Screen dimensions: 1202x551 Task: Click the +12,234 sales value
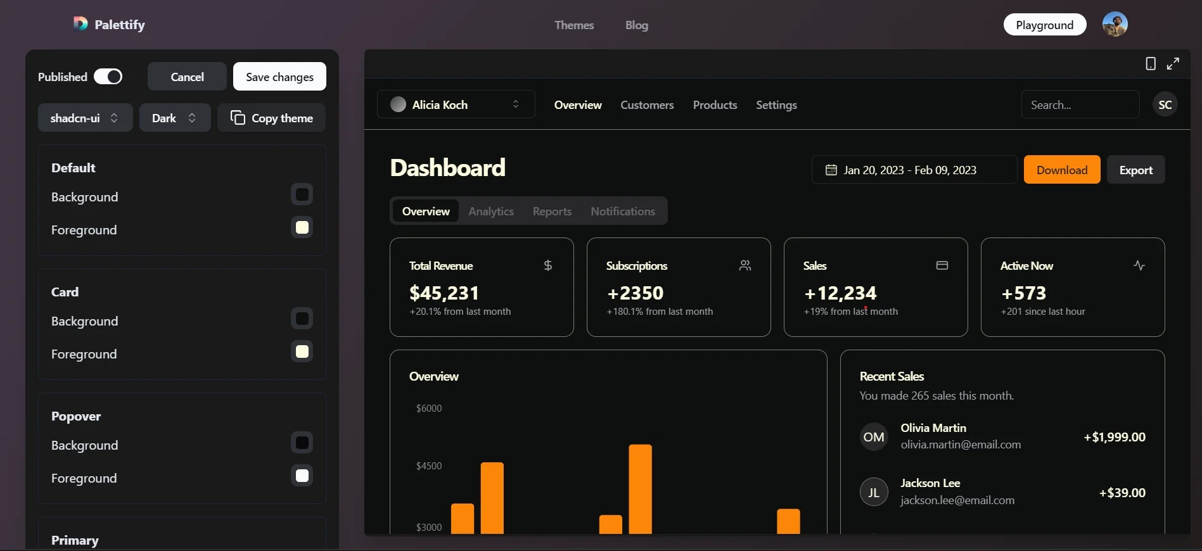(x=840, y=293)
